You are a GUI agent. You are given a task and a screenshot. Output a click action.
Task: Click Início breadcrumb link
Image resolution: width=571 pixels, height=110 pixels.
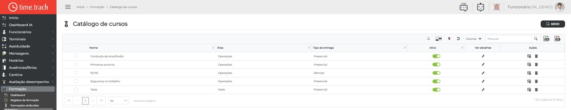(80, 7)
